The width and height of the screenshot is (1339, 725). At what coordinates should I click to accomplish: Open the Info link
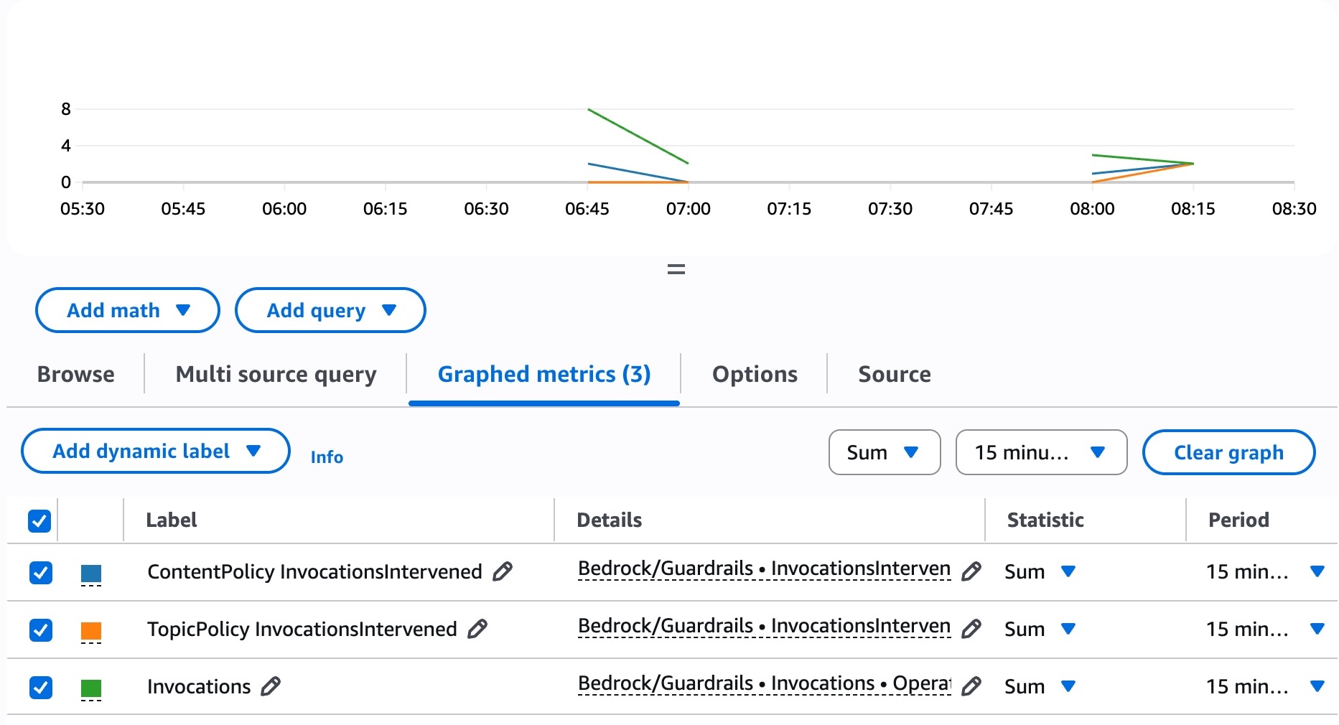327,457
